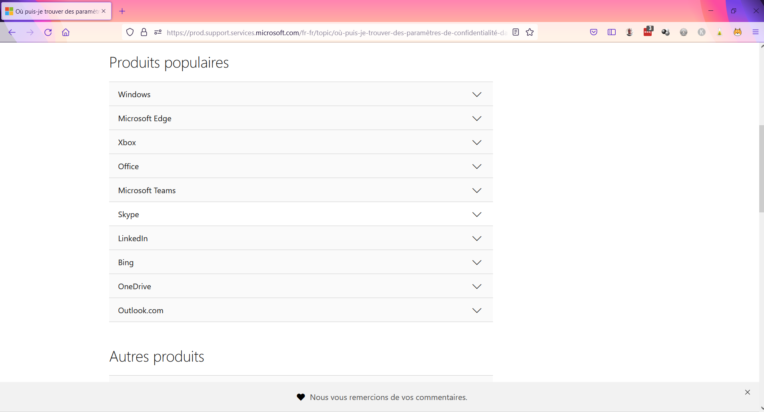Focus the address bar URL field
This screenshot has height=412, width=764.
click(337, 32)
